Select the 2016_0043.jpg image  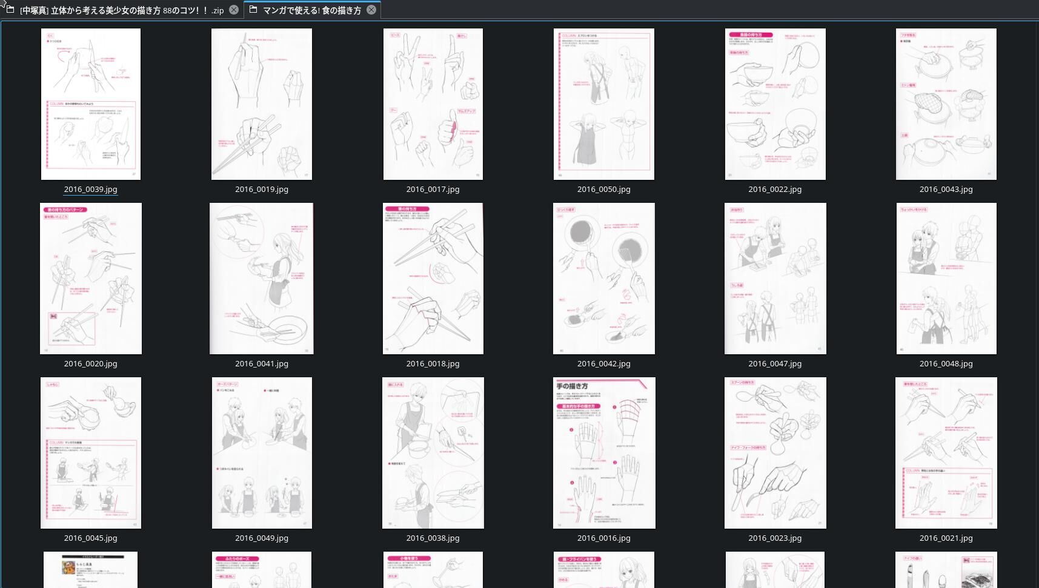tap(946, 104)
